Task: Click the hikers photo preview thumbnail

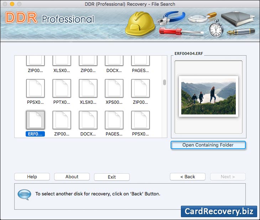Action: (x=208, y=96)
